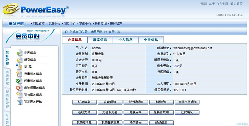The width and height of the screenshot is (249, 126).
Task: Click the PowerEasy logo
Action: point(36,10)
